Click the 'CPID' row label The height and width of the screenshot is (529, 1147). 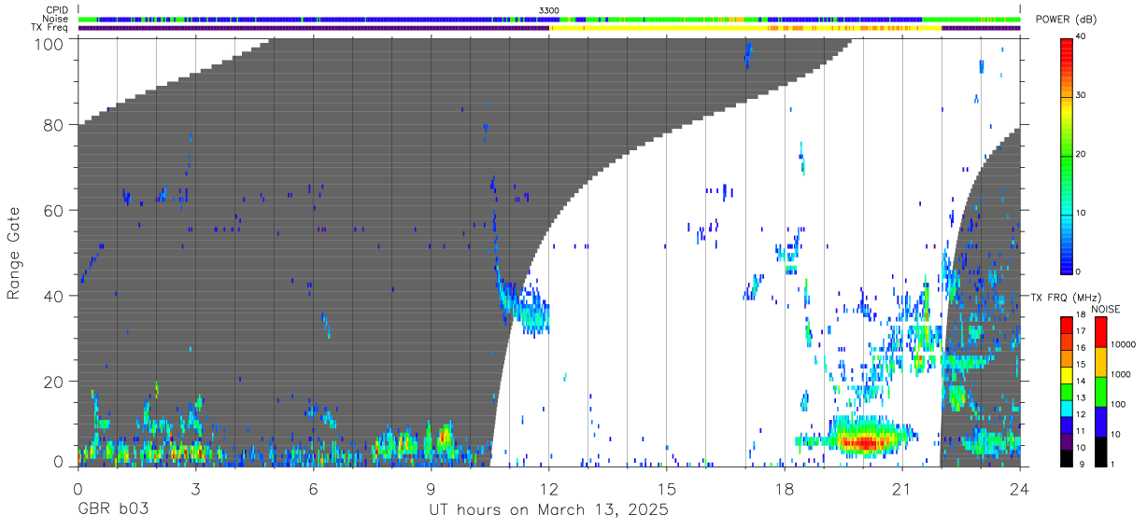tap(57, 10)
